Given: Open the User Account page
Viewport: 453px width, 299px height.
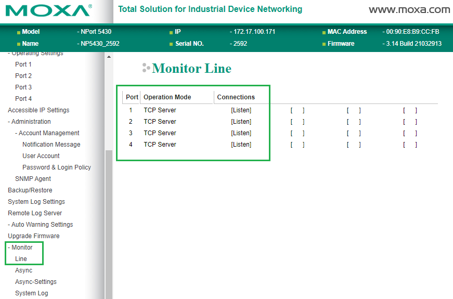Looking at the screenshot, I should coord(41,156).
